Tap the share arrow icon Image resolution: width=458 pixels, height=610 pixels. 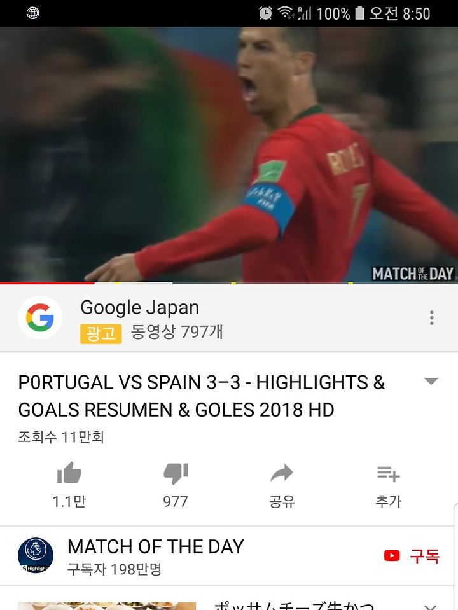coord(282,473)
